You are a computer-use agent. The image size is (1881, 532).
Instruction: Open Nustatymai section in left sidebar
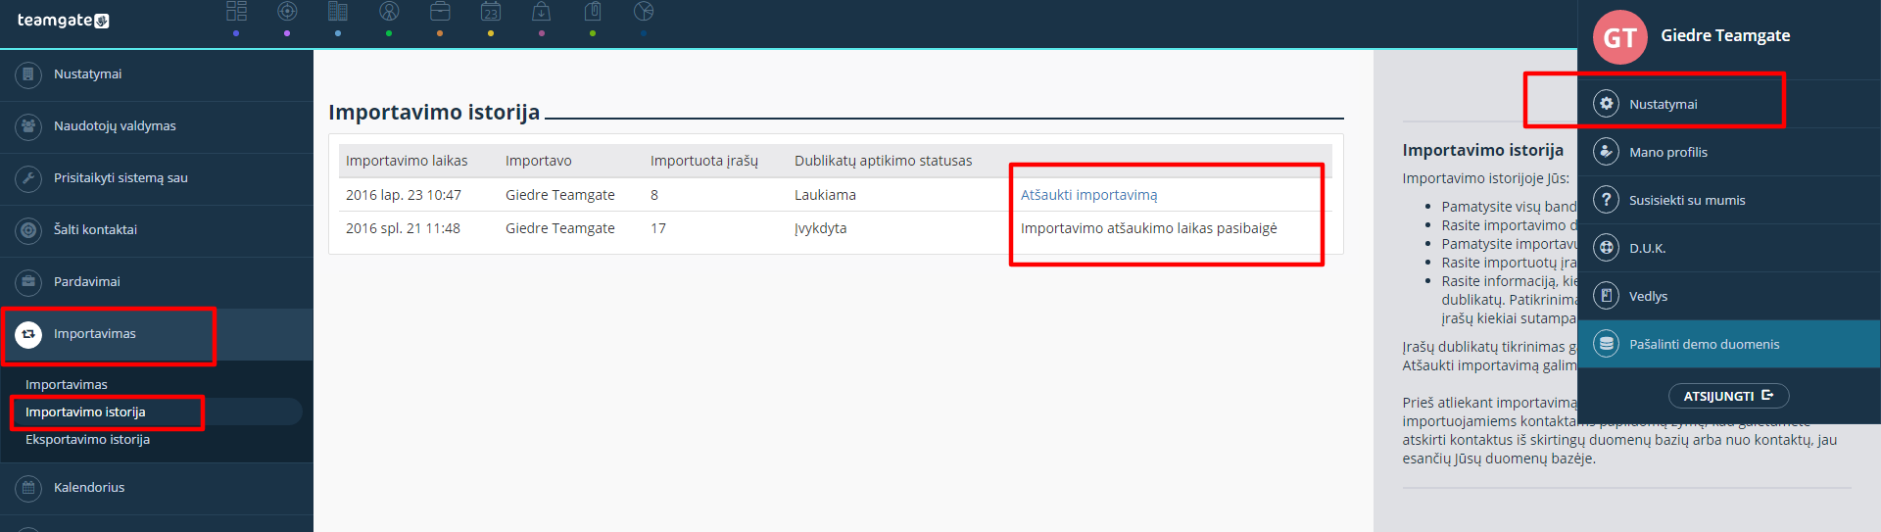tap(157, 74)
